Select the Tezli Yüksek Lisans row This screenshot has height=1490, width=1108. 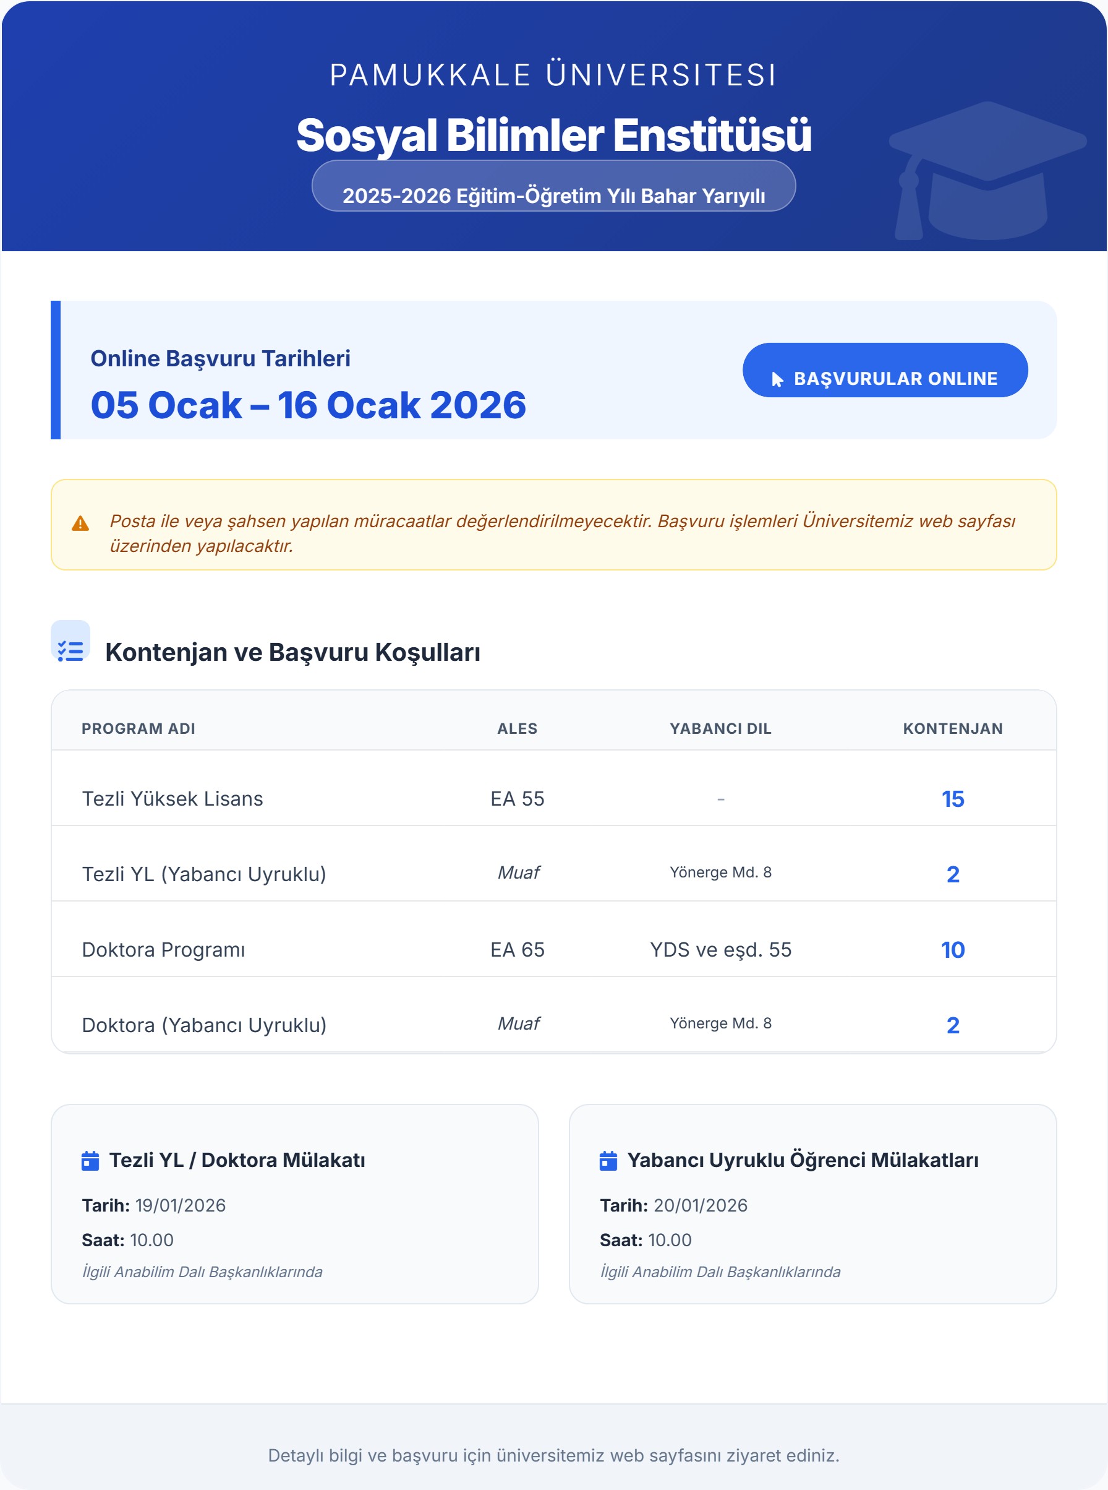tap(553, 798)
